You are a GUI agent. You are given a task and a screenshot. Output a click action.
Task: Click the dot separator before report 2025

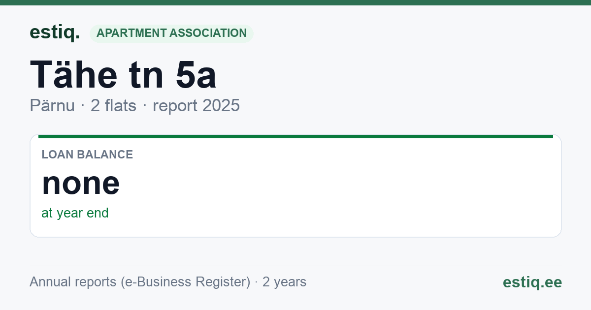[145, 106]
